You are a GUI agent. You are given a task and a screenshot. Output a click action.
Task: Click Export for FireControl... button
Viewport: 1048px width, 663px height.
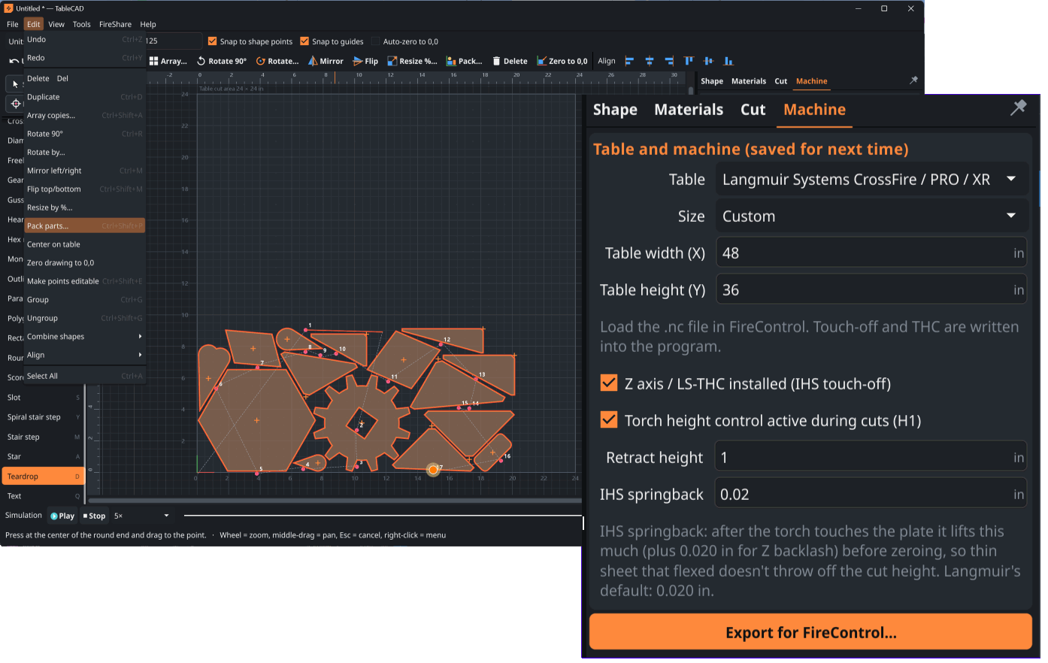click(810, 632)
